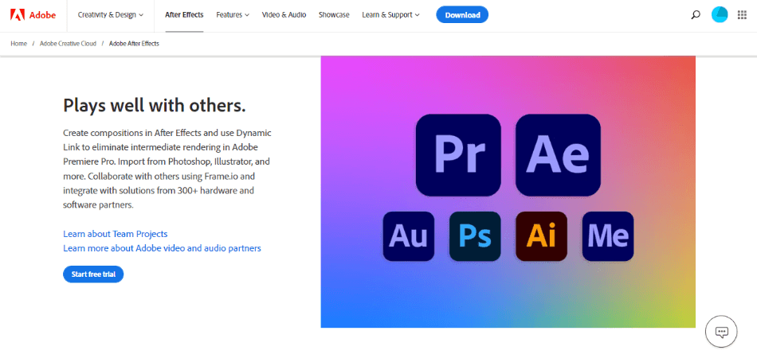Select the After Effects nav tab
Viewport: 757px width, 354px height.
click(184, 15)
